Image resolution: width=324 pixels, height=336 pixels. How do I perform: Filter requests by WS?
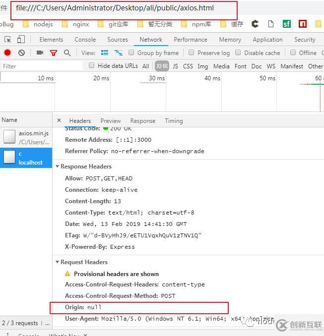(x=271, y=66)
